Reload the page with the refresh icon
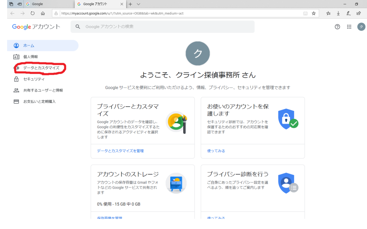This screenshot has height=229, width=367. (33, 13)
